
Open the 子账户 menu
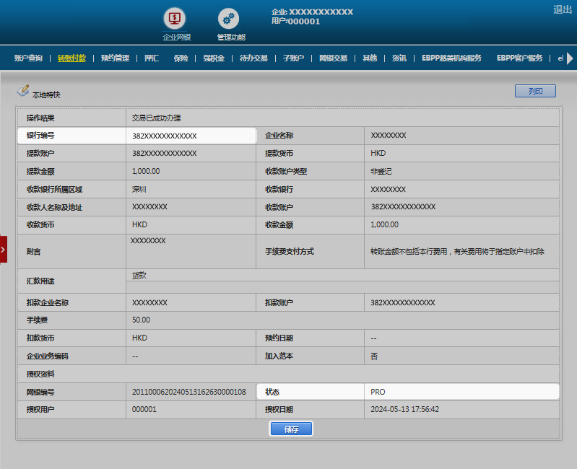[x=293, y=58]
